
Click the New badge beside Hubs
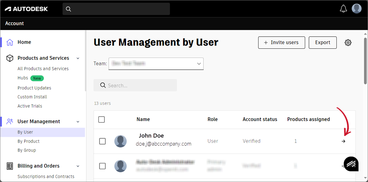point(37,78)
